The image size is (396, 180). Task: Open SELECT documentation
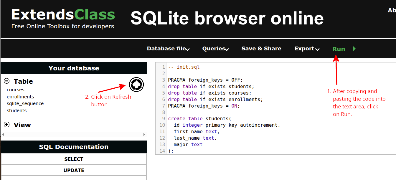[74, 158]
